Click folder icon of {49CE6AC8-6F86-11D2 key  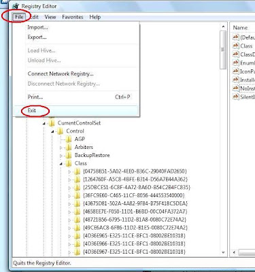point(77,228)
